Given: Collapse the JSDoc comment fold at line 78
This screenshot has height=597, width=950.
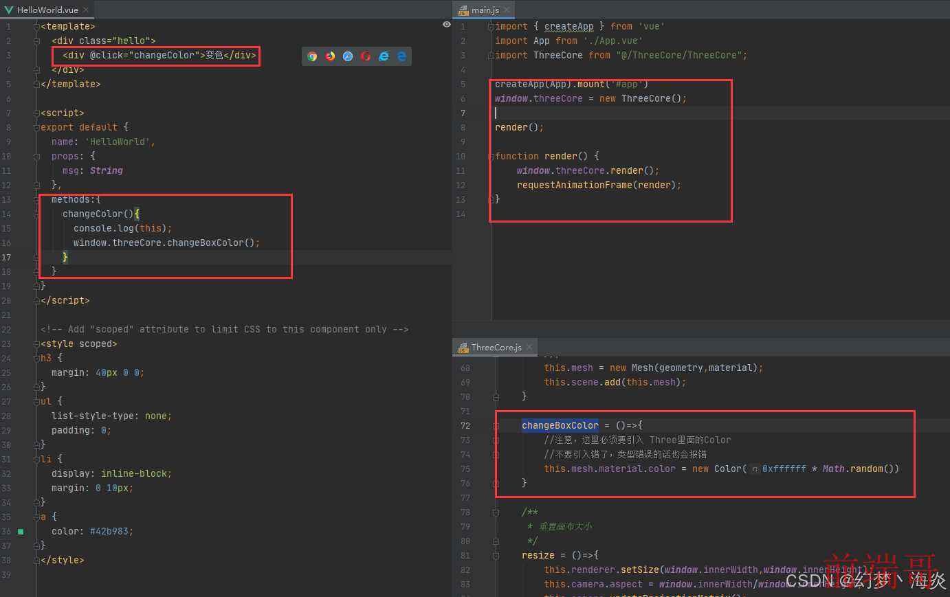Looking at the screenshot, I should coord(496,512).
